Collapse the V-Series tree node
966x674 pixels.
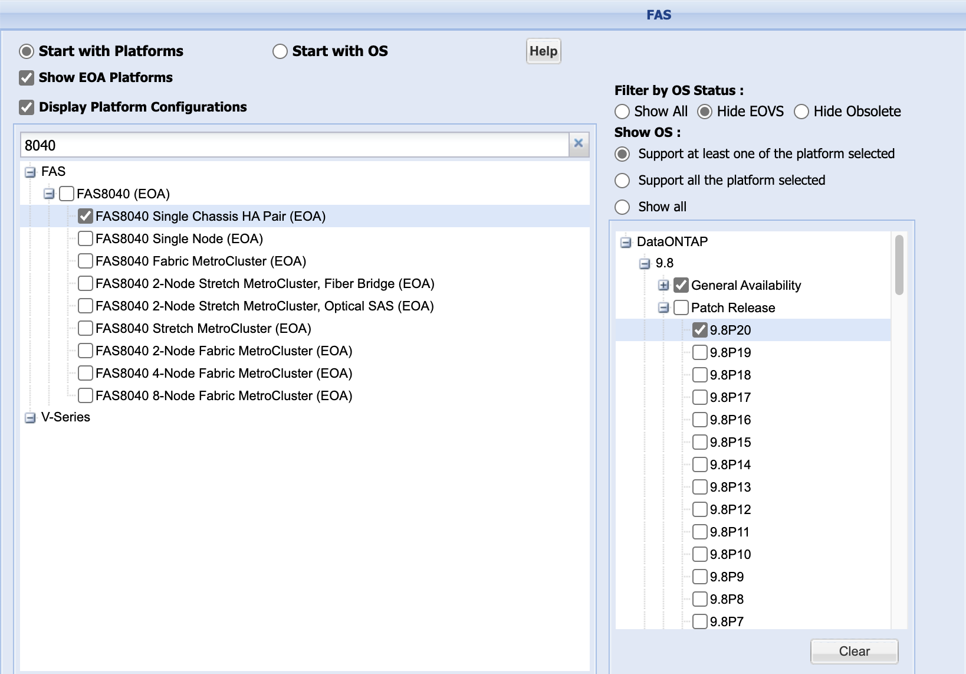click(x=30, y=418)
